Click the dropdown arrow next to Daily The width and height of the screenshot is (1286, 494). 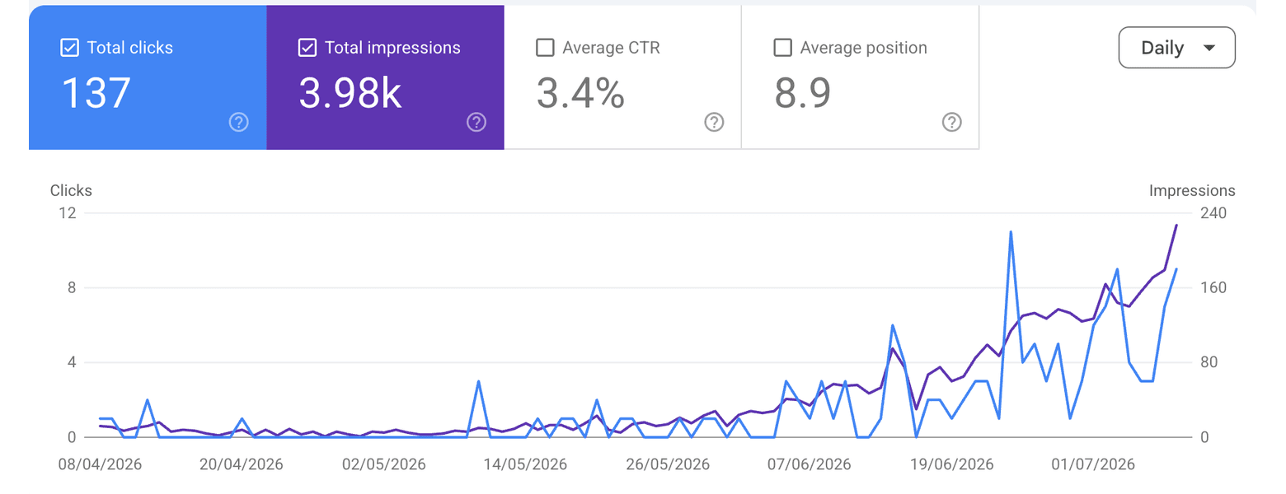pyautogui.click(x=1209, y=48)
